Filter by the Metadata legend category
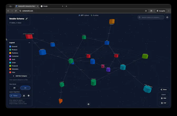Viewport: 177px width, 116px height. pyautogui.click(x=14, y=69)
